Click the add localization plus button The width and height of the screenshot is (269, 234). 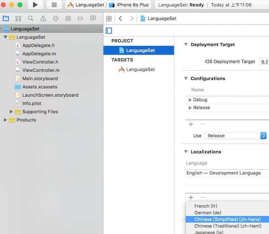coord(191,197)
